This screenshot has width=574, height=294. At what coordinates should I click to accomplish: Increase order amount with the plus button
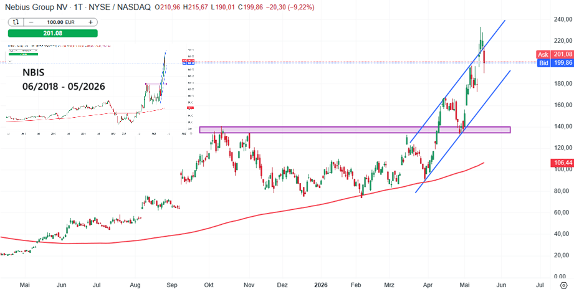(90, 22)
